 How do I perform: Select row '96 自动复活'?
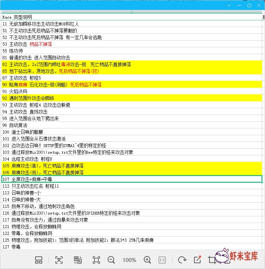132,125
